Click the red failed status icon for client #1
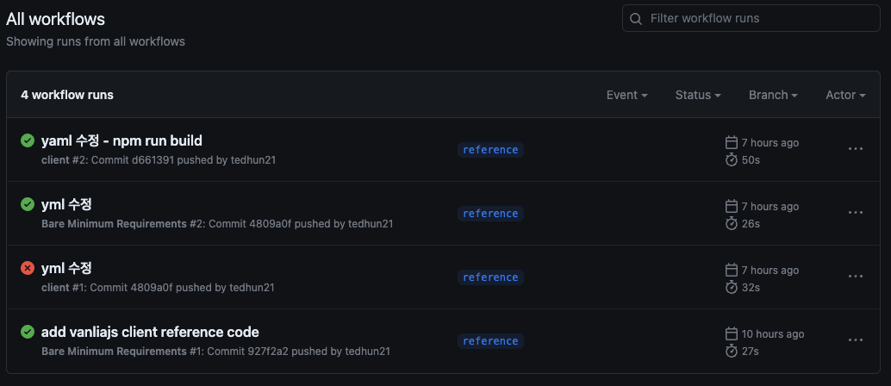891x386 pixels. (x=28, y=268)
